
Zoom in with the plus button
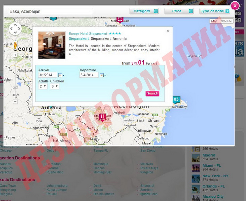click(x=15, y=55)
